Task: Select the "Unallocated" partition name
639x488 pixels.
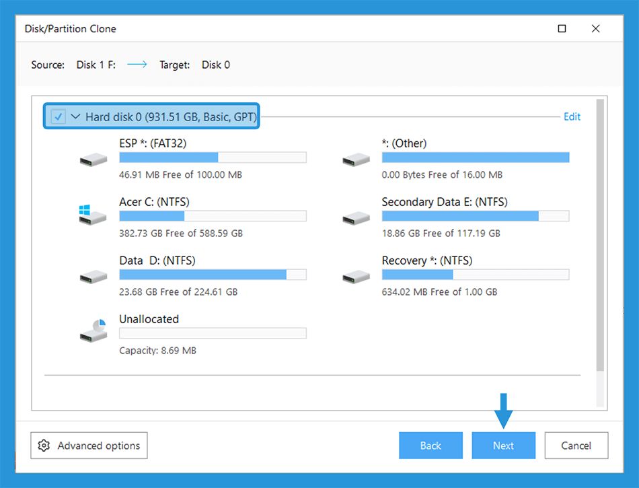Action: 149,319
